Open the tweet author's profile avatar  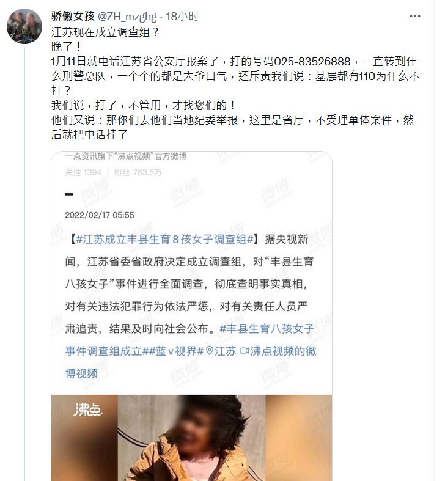(x=24, y=26)
